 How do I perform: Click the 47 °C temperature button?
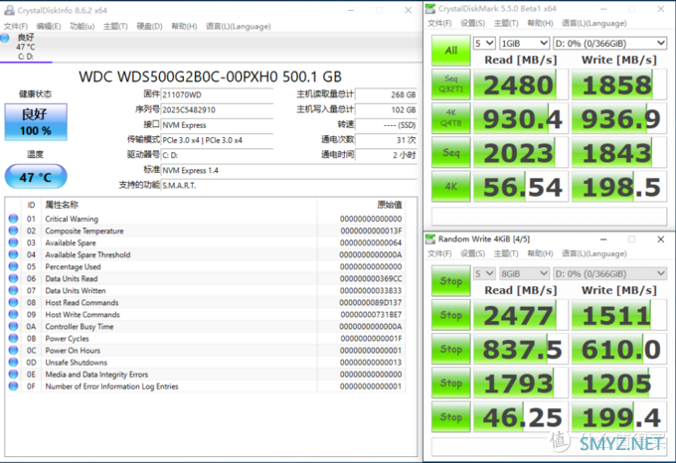click(x=36, y=177)
